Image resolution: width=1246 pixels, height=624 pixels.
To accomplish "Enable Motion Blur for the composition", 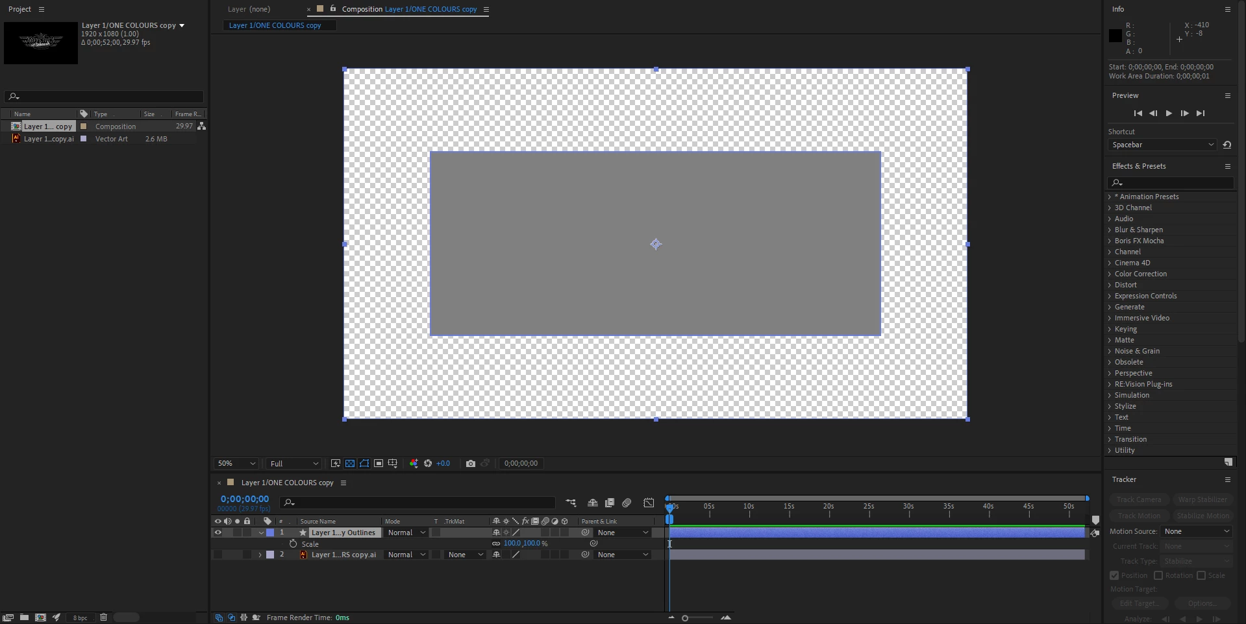I will [627, 503].
